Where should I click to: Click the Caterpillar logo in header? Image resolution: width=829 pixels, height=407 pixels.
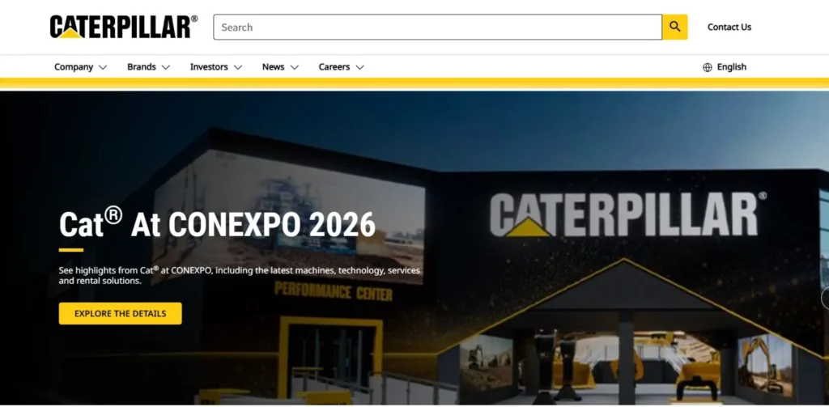click(124, 27)
